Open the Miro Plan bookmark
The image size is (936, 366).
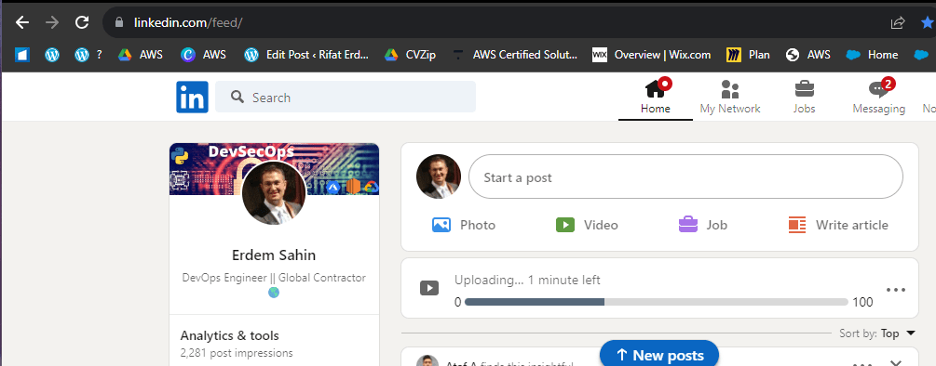coord(748,55)
